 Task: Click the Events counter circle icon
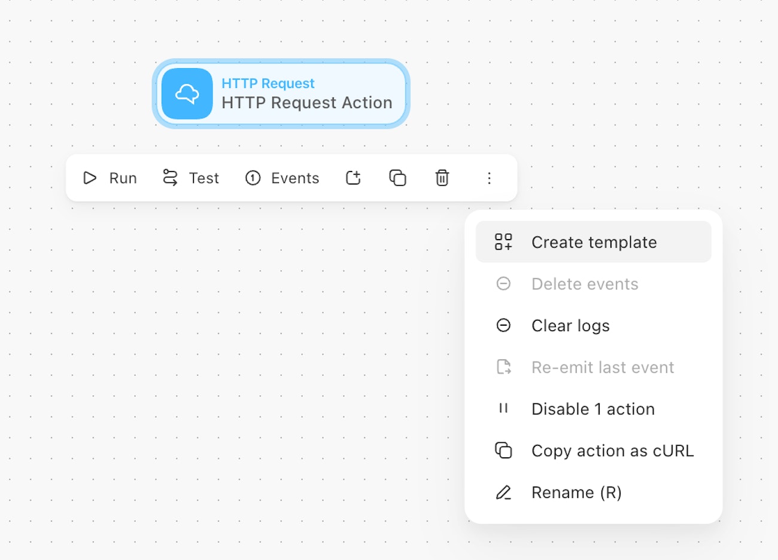point(253,178)
